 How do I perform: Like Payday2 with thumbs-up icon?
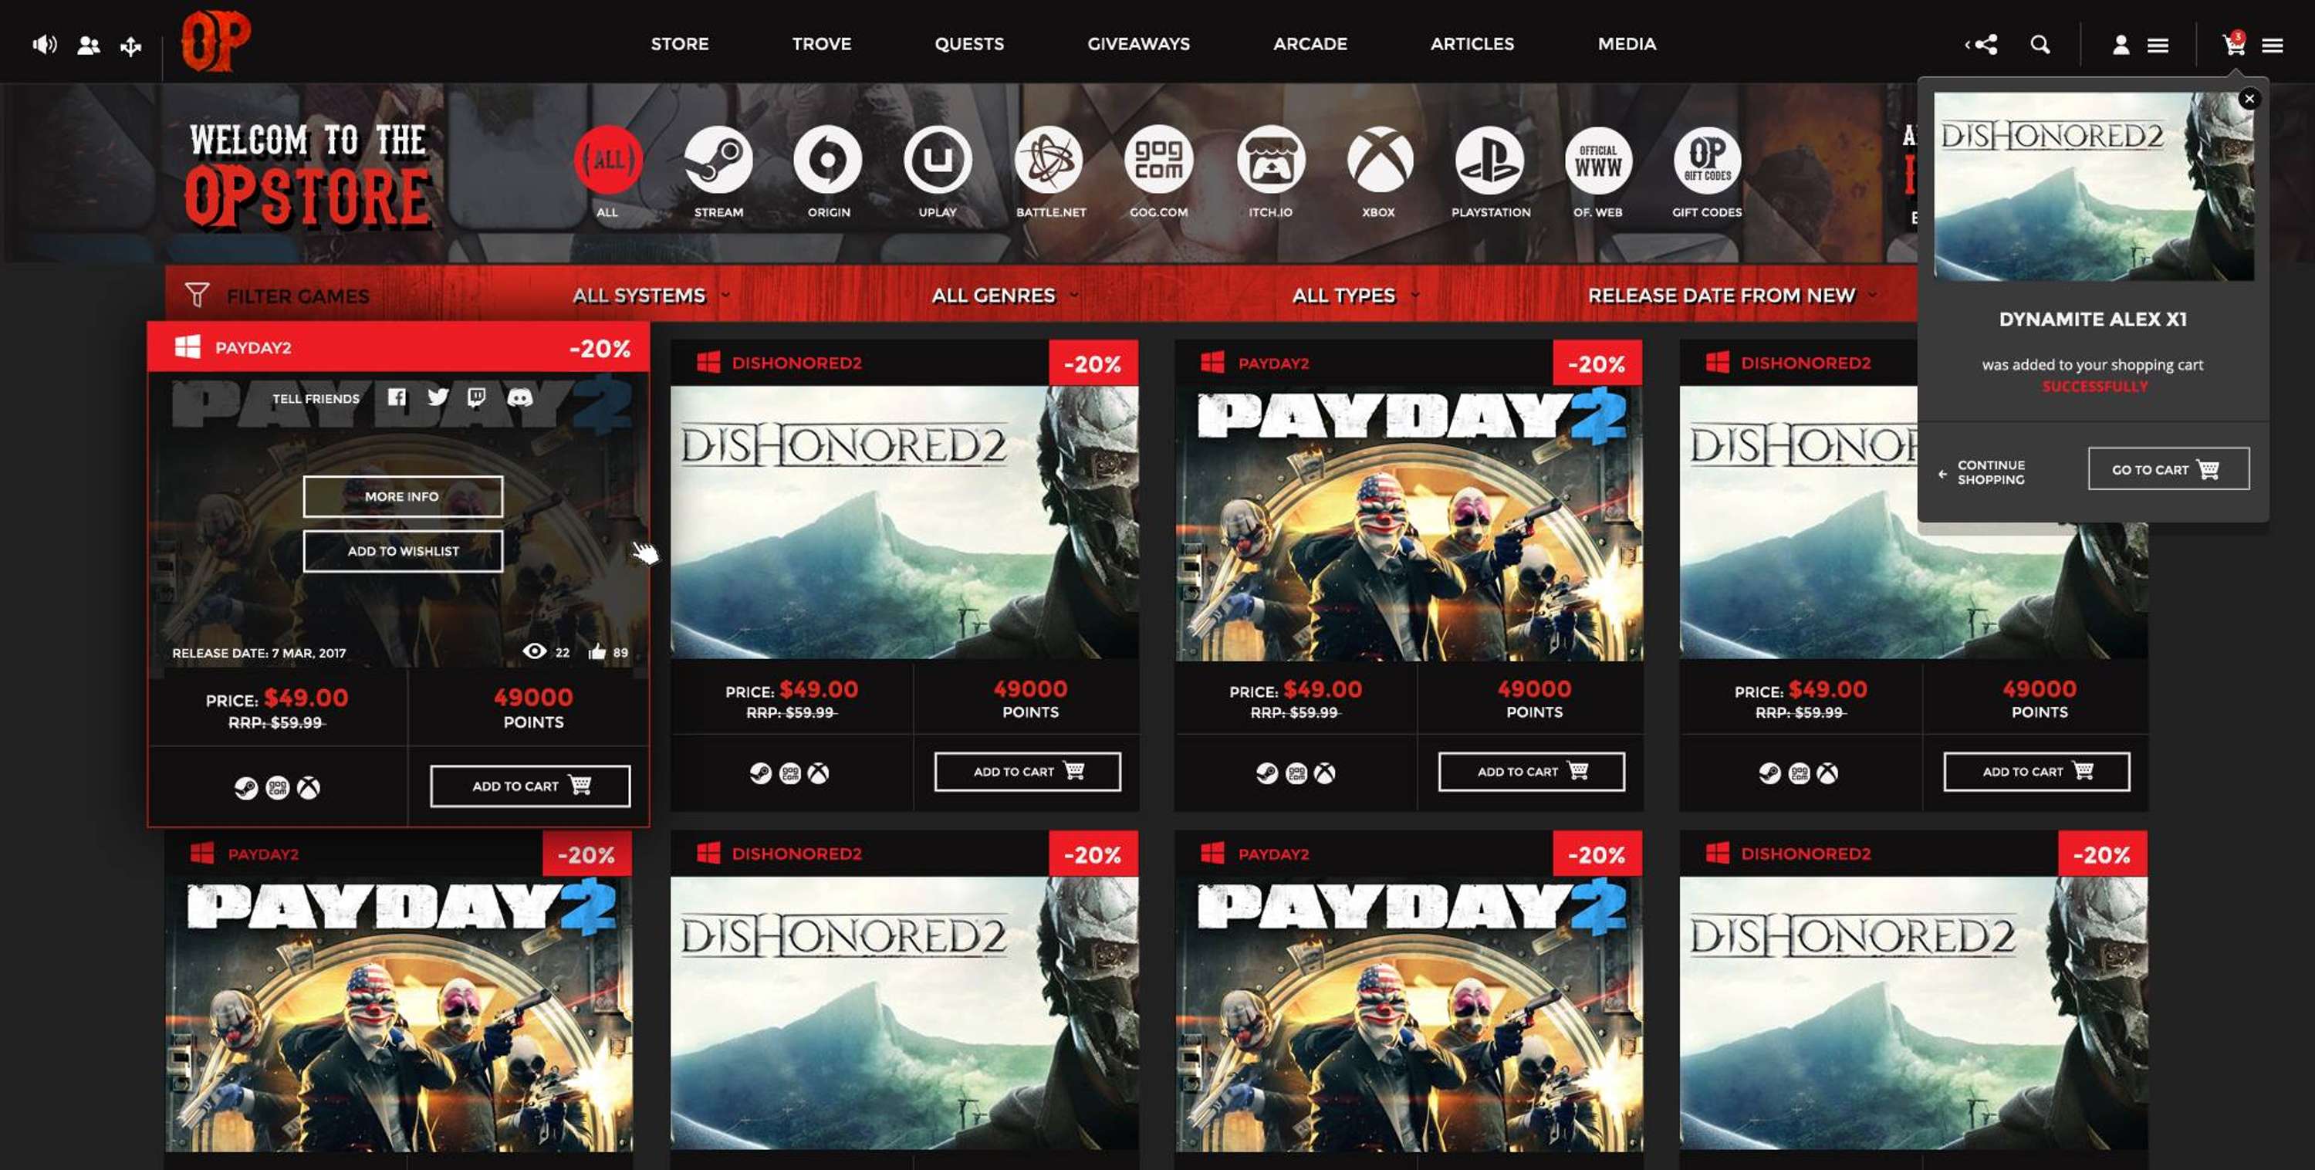click(x=596, y=651)
